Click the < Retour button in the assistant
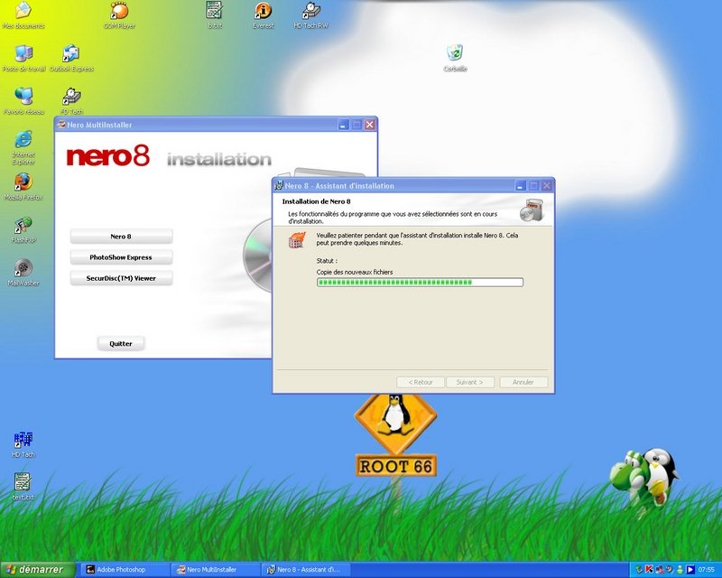This screenshot has width=722, height=578. pos(421,382)
